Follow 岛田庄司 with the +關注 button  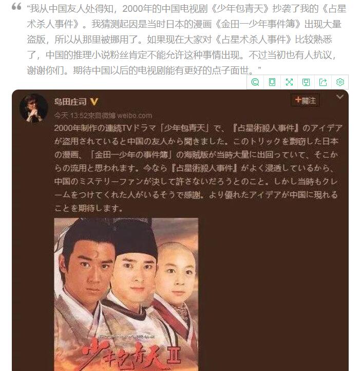click(305, 100)
